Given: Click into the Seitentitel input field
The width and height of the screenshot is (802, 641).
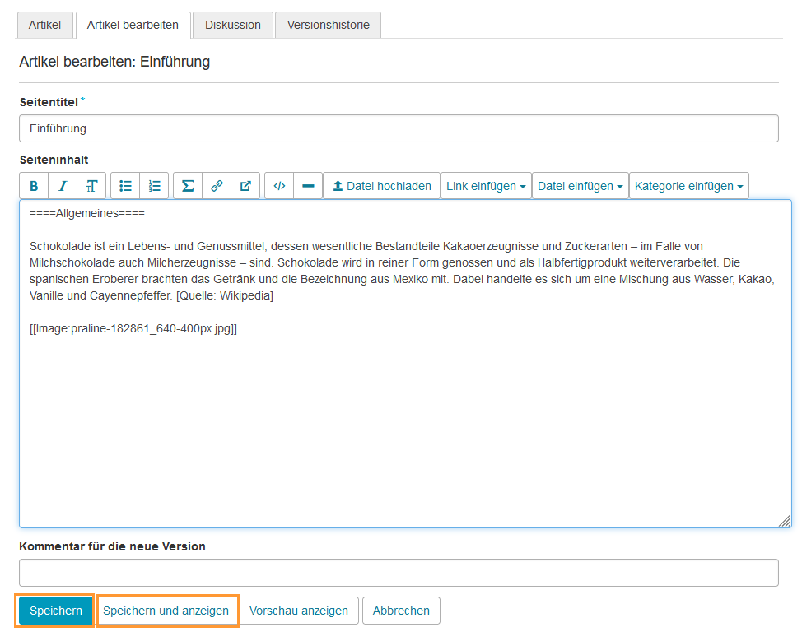Looking at the screenshot, I should (x=399, y=128).
